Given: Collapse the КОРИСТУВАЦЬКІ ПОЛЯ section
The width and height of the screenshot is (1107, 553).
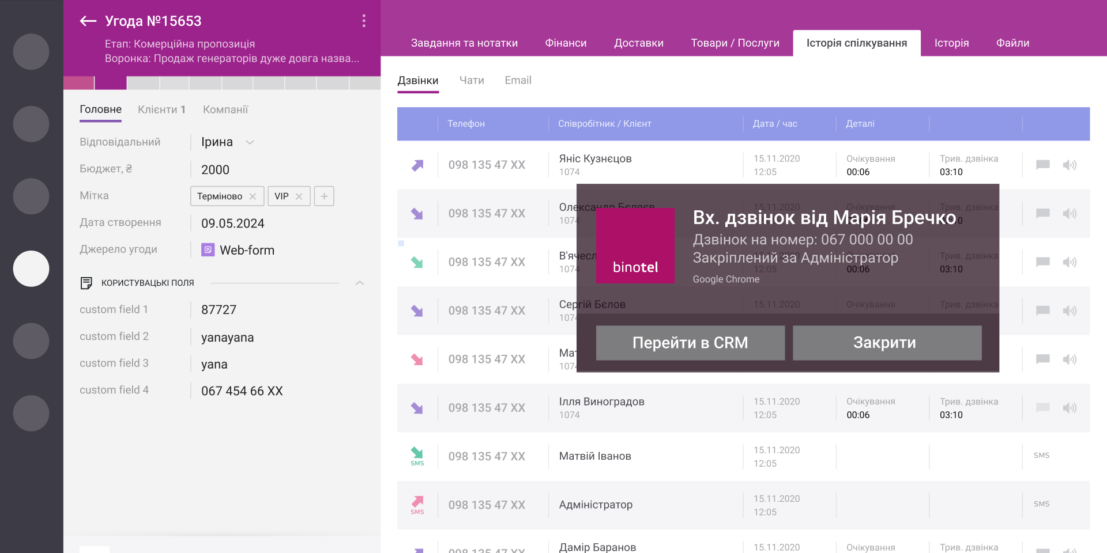Looking at the screenshot, I should pyautogui.click(x=359, y=283).
